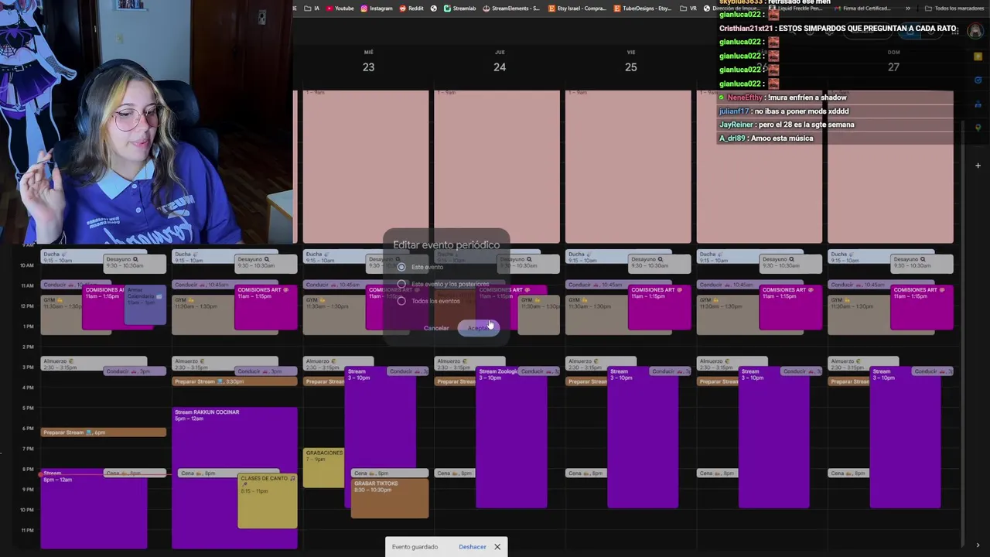Confirm with the Aceptar button

[x=478, y=328]
